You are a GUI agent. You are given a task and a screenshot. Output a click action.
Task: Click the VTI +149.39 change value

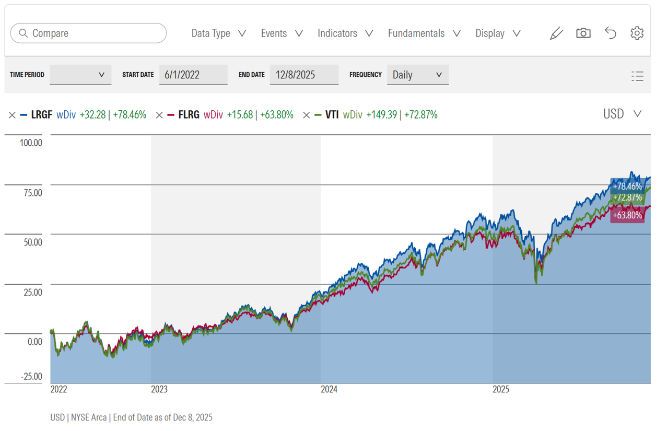tap(382, 114)
